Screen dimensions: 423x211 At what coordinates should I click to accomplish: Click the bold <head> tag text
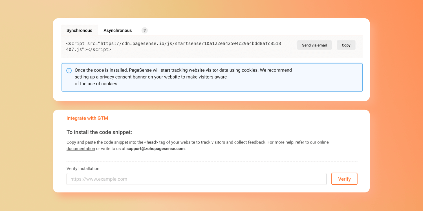click(151, 142)
